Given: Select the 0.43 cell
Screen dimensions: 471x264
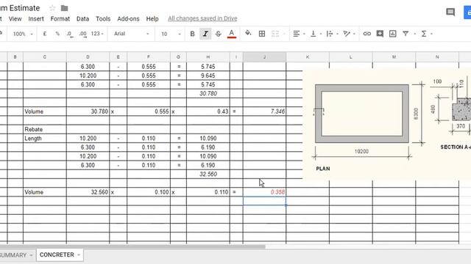Looking at the screenshot, I should click(x=208, y=111).
